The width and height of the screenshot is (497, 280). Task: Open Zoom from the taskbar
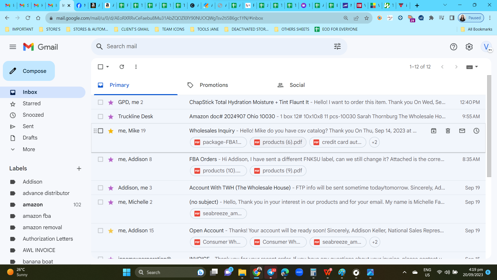299,272
